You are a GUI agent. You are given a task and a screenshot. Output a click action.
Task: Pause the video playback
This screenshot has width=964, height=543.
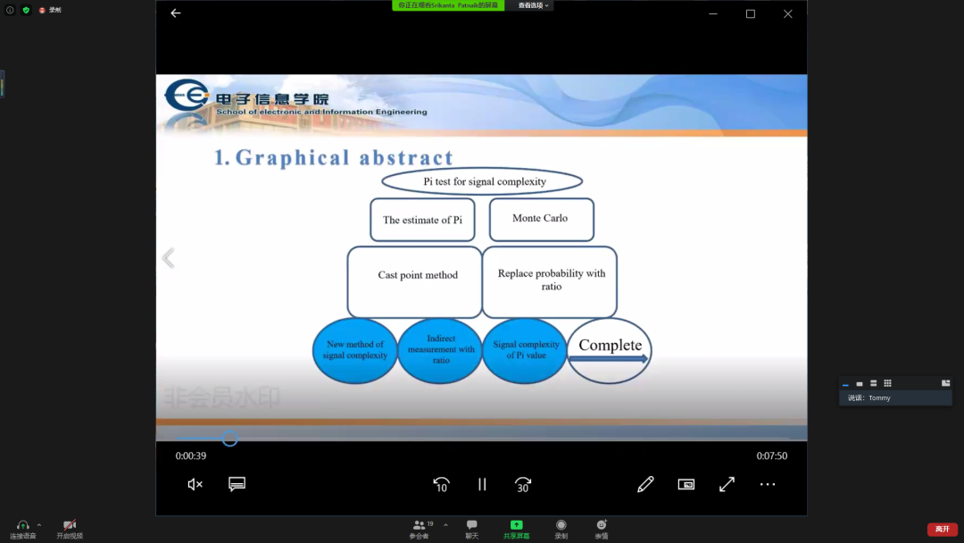coord(482,485)
